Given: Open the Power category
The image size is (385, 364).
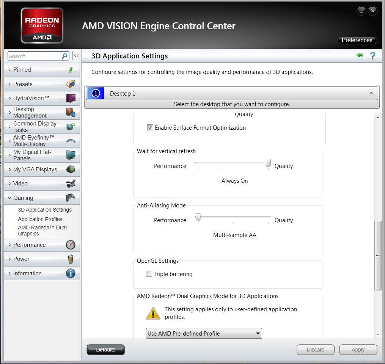Looking at the screenshot, I should [42, 259].
